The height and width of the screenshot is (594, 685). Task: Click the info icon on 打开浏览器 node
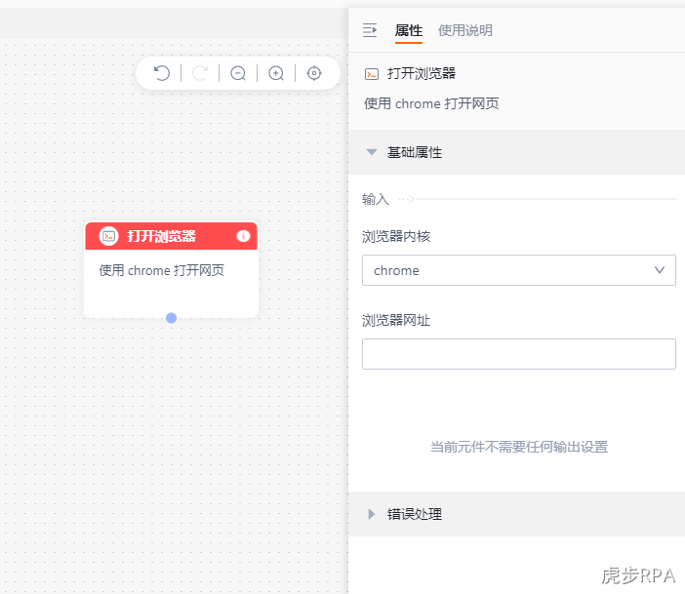pos(243,236)
